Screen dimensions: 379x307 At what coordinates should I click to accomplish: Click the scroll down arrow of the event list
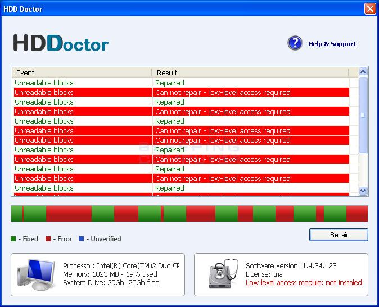click(x=363, y=191)
